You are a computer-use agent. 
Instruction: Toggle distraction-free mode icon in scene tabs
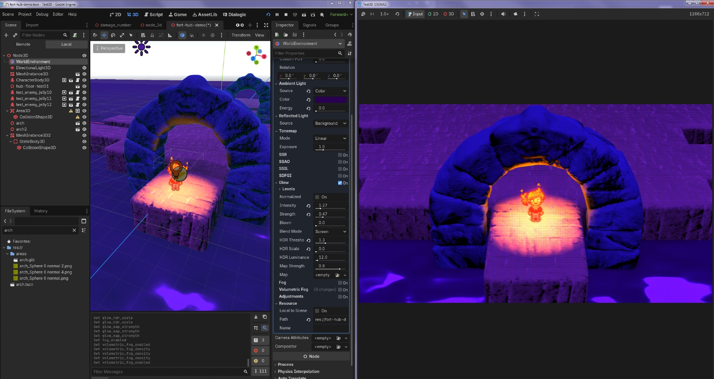click(x=266, y=25)
